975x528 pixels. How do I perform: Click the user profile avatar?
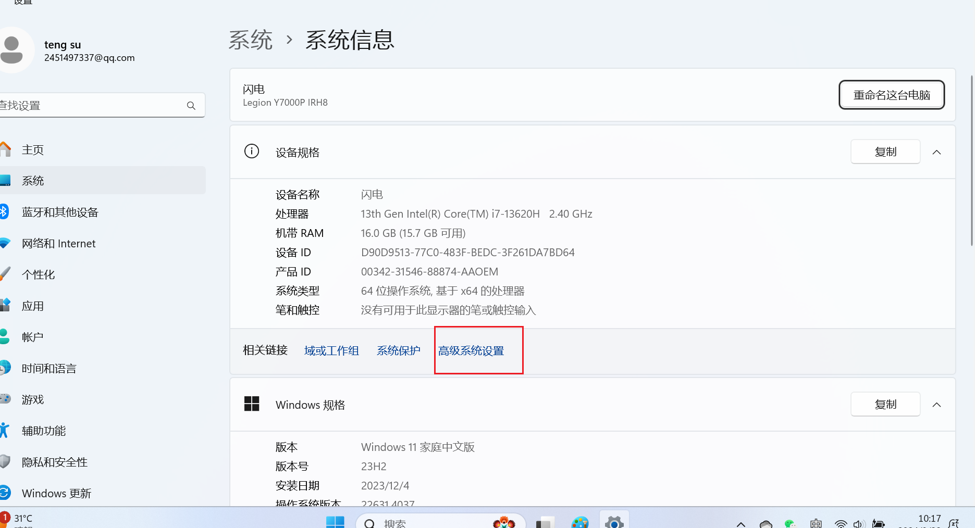coord(16,50)
